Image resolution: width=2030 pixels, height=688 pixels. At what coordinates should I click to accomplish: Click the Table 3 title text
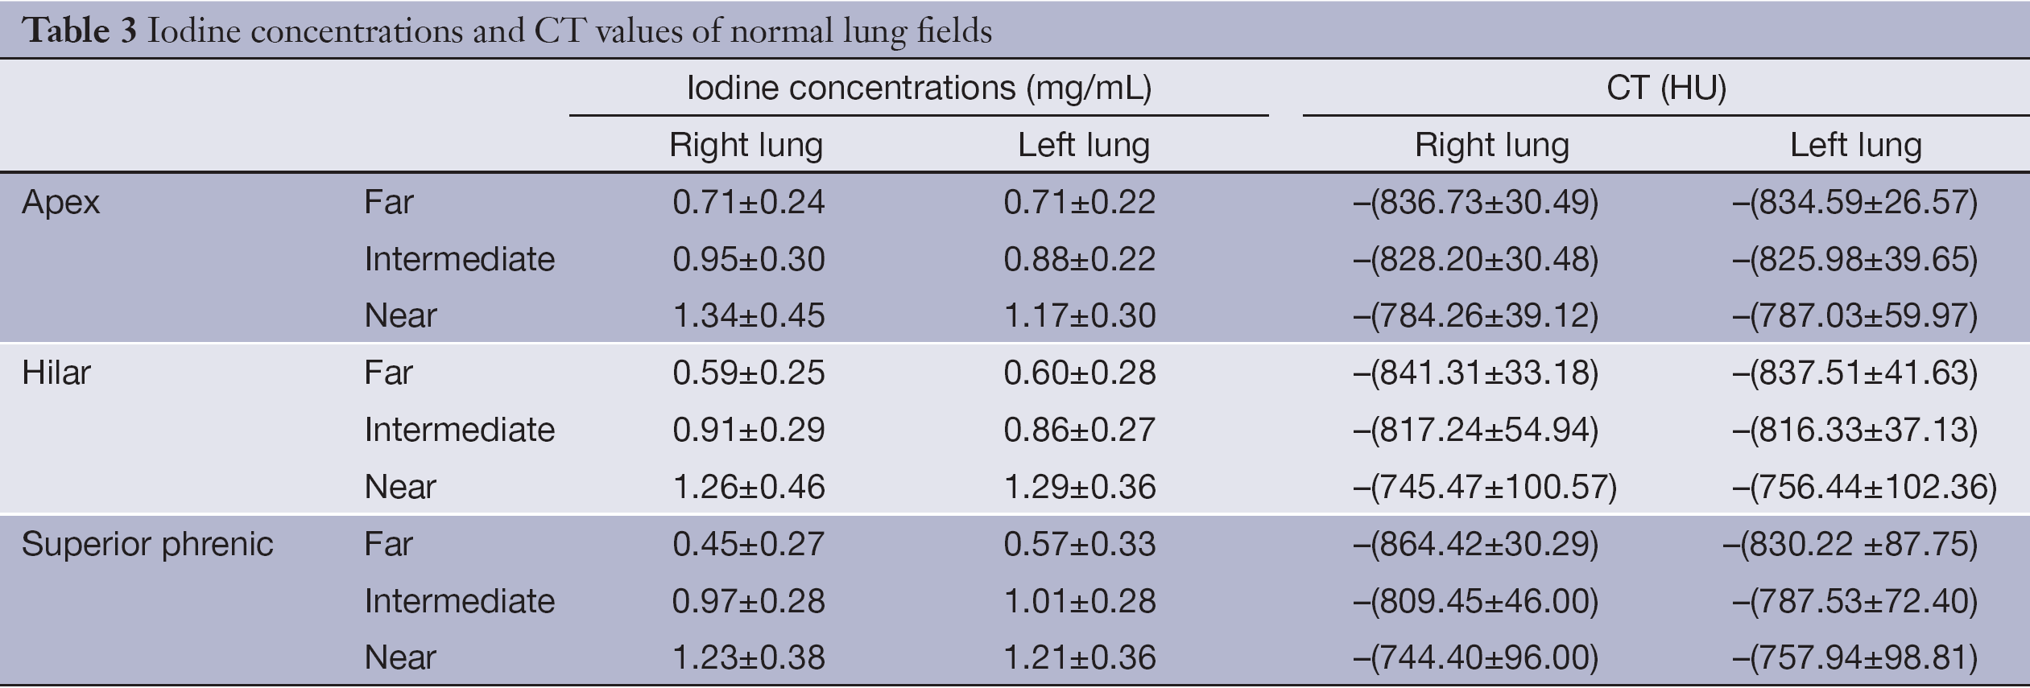(507, 31)
